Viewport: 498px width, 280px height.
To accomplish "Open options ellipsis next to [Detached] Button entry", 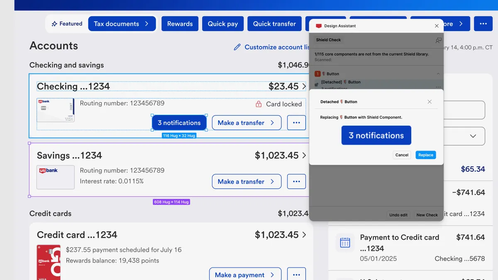I will [438, 86].
